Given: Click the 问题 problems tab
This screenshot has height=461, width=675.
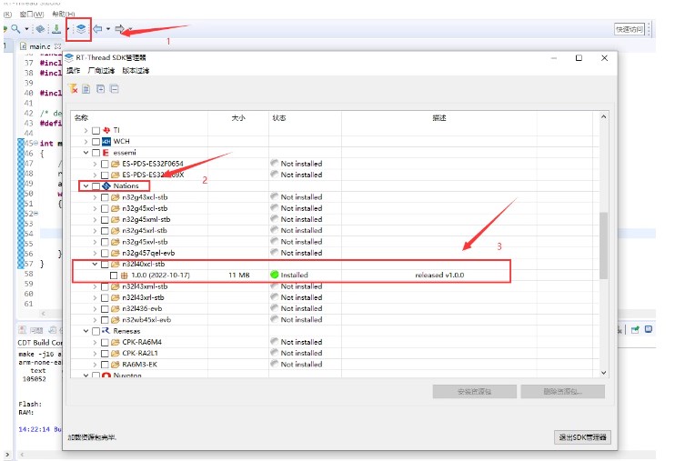Looking at the screenshot, I should (x=31, y=330).
